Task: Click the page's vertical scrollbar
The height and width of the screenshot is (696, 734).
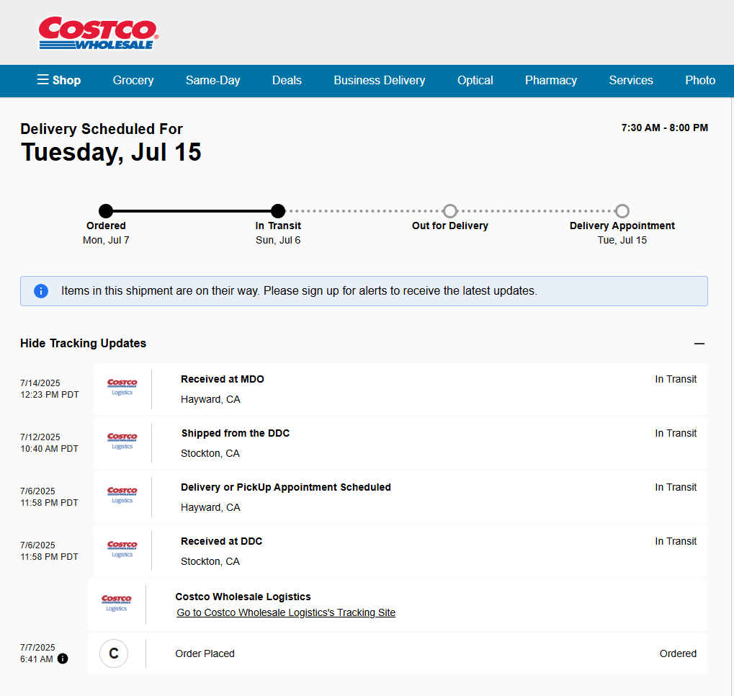Action: click(732, 396)
